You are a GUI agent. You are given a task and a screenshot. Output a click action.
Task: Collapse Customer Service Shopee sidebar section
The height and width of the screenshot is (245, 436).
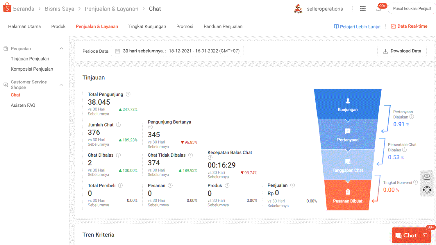click(61, 85)
